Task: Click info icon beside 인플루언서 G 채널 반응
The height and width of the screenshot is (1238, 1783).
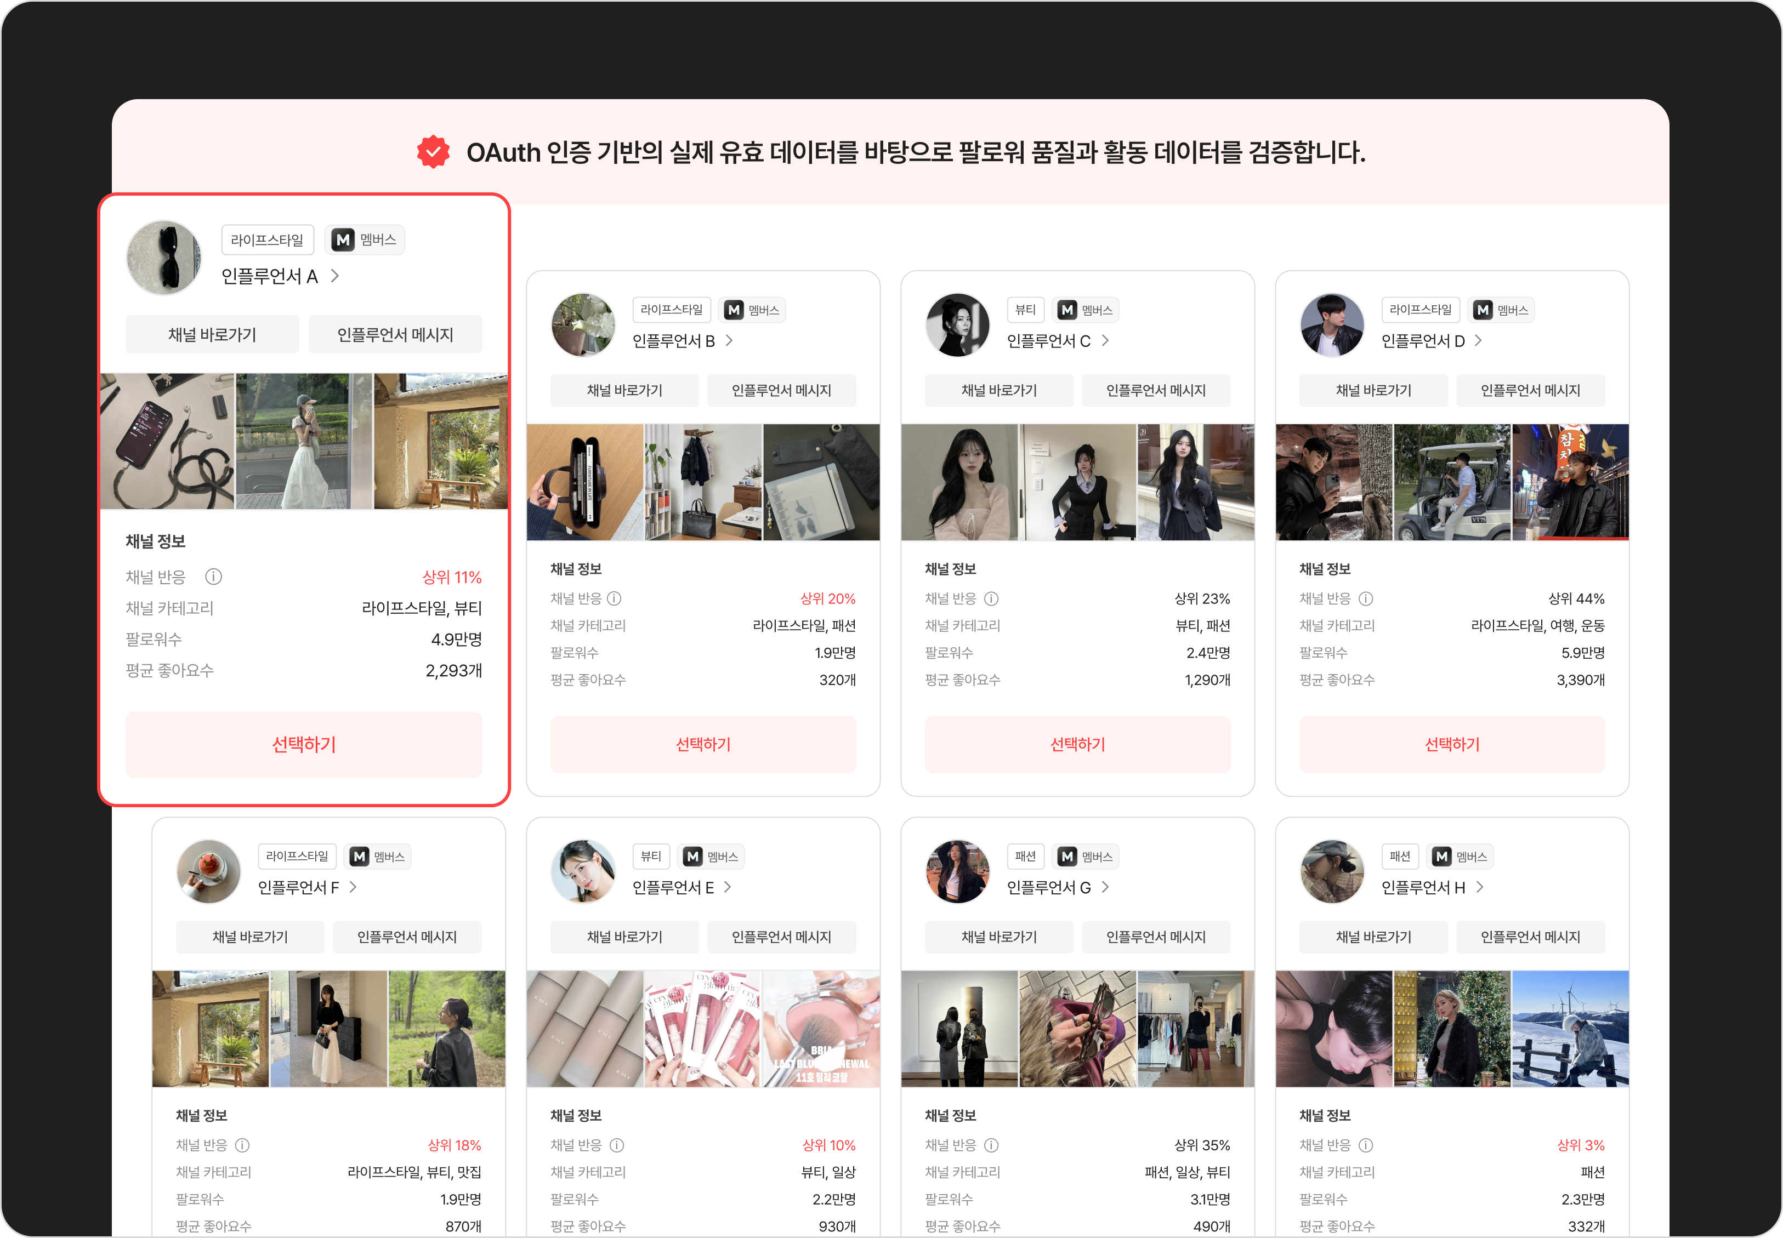Action: (x=991, y=1145)
